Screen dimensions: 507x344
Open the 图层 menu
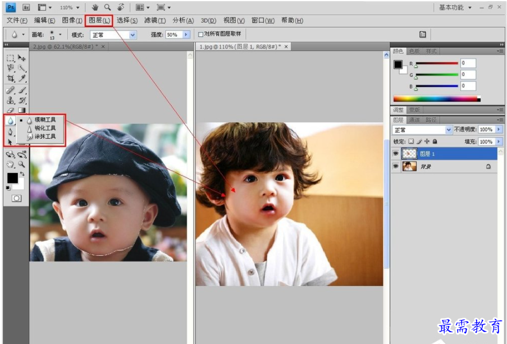[x=99, y=20]
